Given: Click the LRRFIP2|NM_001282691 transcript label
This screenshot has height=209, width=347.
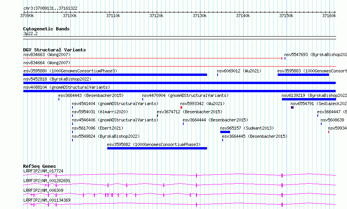Looking at the screenshot, I should click(x=47, y=181).
